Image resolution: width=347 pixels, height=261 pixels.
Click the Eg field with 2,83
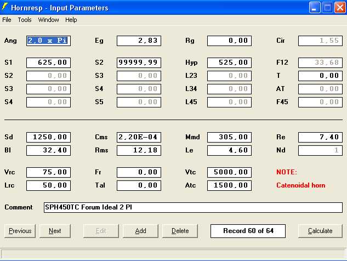coord(139,41)
